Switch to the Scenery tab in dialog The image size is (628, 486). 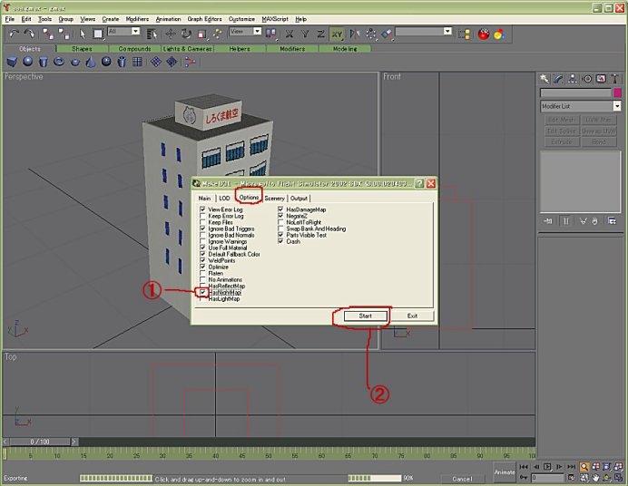[x=275, y=198]
